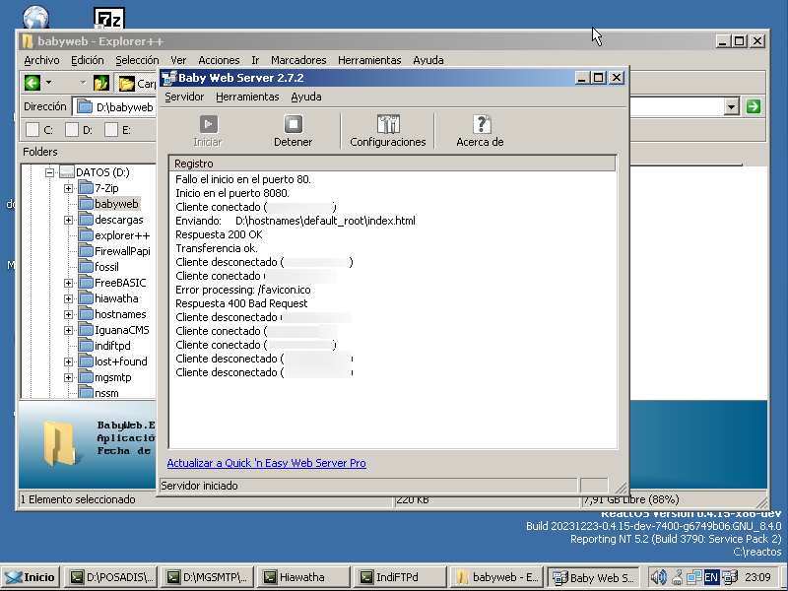Expand the hiawatha folder node
Image resolution: width=788 pixels, height=591 pixels.
(x=68, y=298)
